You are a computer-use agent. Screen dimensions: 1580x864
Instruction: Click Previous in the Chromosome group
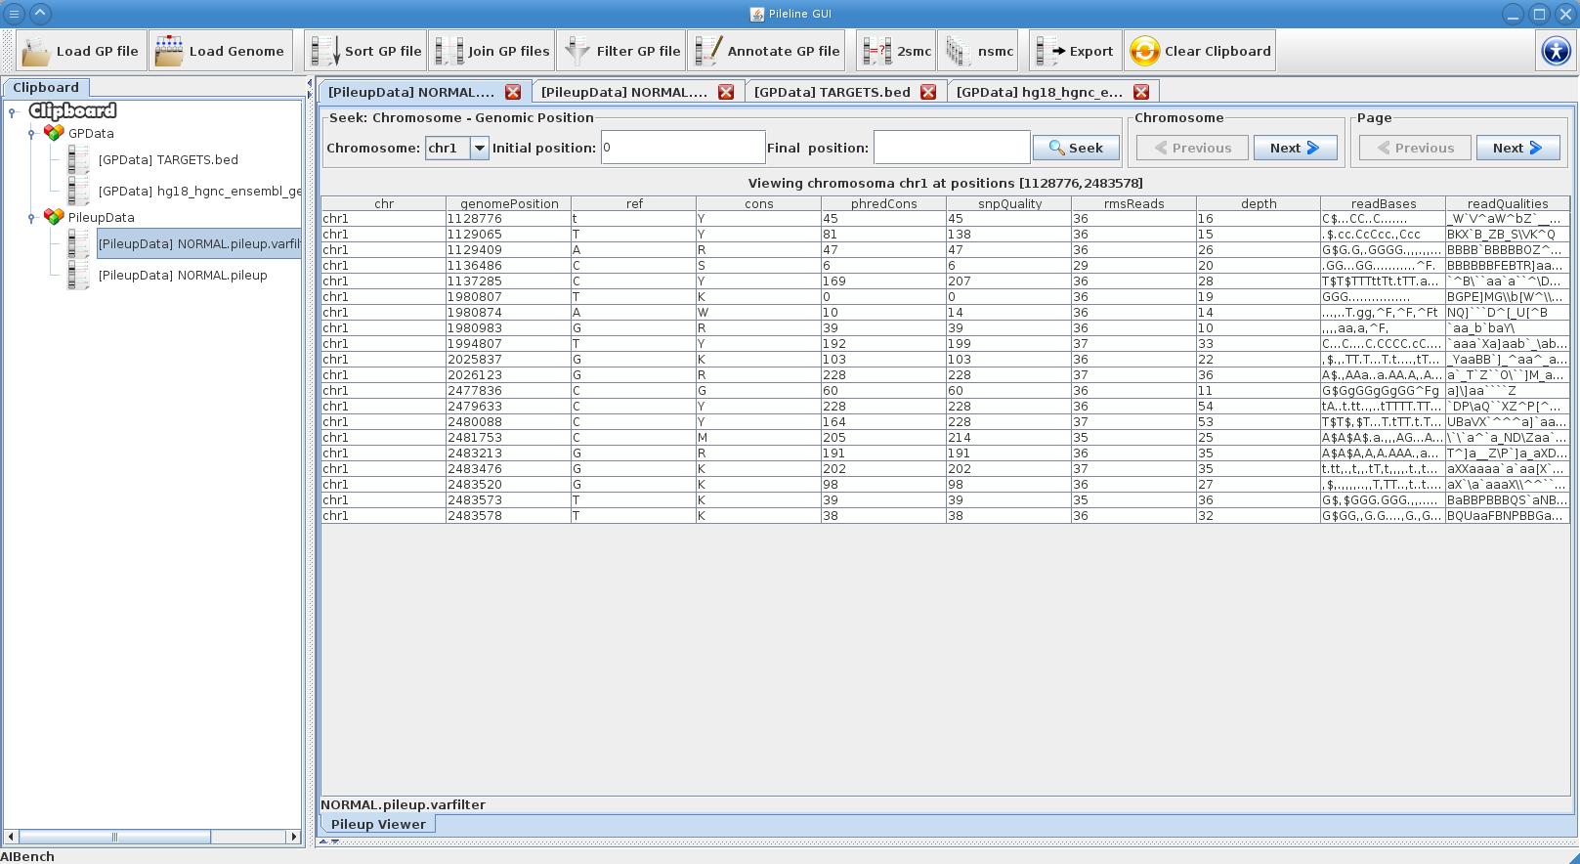click(x=1192, y=148)
